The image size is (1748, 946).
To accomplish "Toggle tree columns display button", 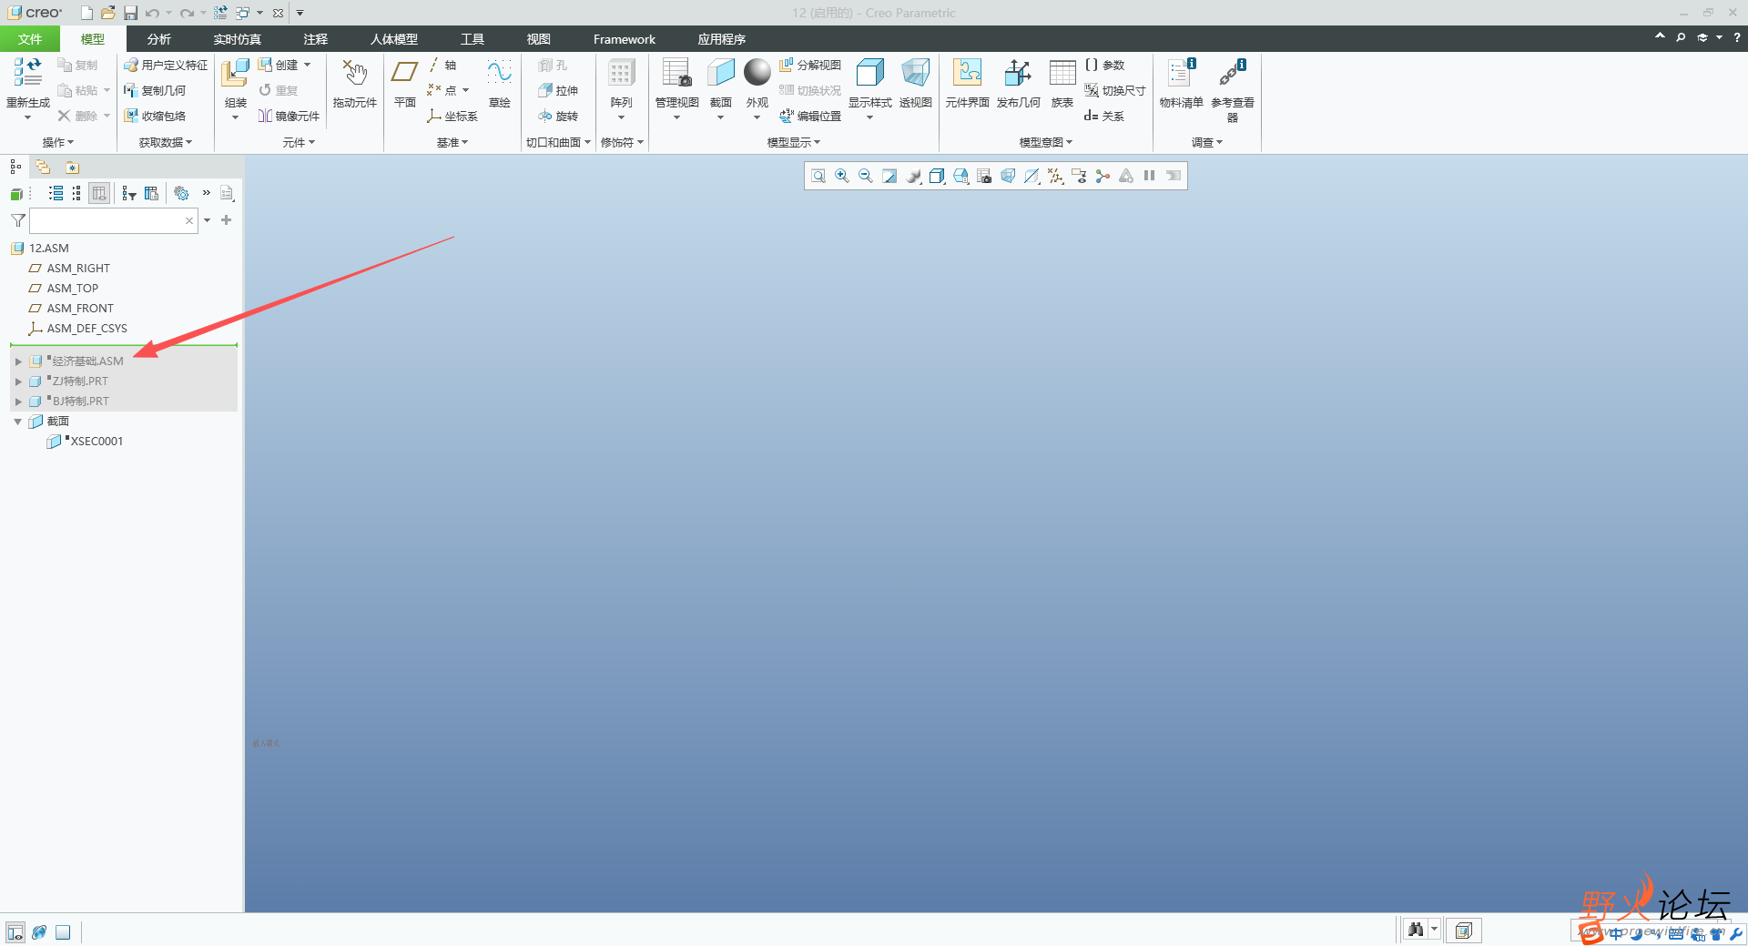I will (x=99, y=194).
